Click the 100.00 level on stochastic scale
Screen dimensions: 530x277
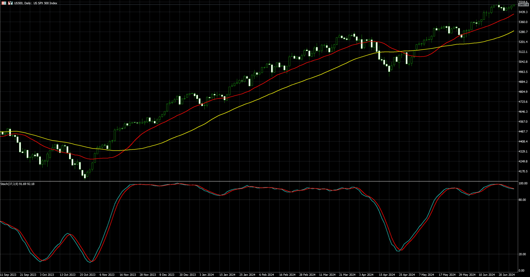coord(523,184)
